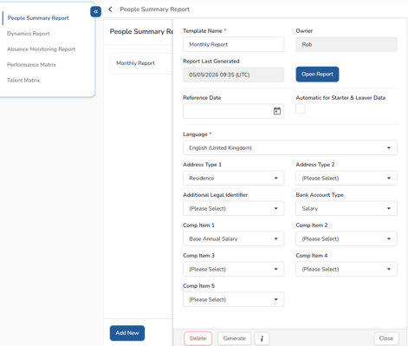The image size is (408, 346).
Task: Expand Additional Legal Identifier dropdown
Action: (x=233, y=209)
